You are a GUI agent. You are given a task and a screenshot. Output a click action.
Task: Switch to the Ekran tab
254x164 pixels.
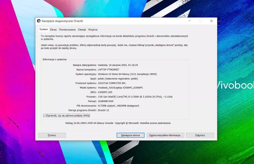coord(53,29)
